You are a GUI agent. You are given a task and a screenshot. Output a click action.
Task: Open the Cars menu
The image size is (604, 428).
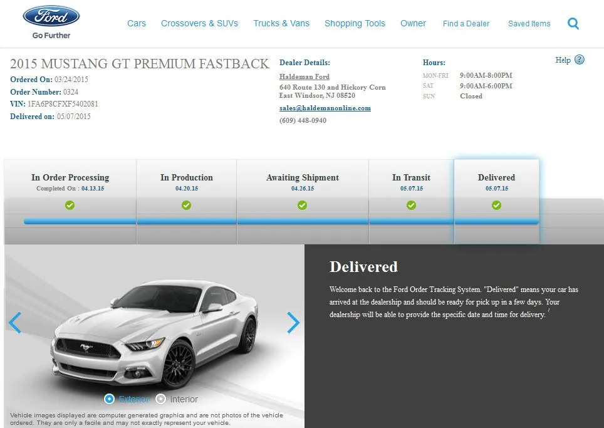[137, 24]
